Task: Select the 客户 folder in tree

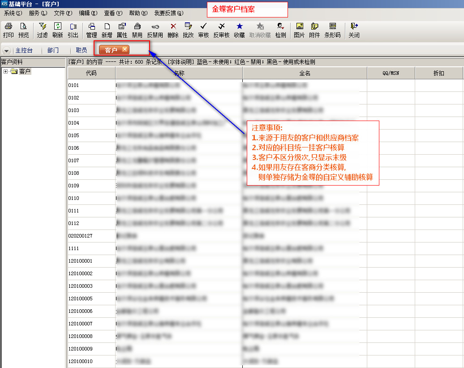Action: click(25, 72)
